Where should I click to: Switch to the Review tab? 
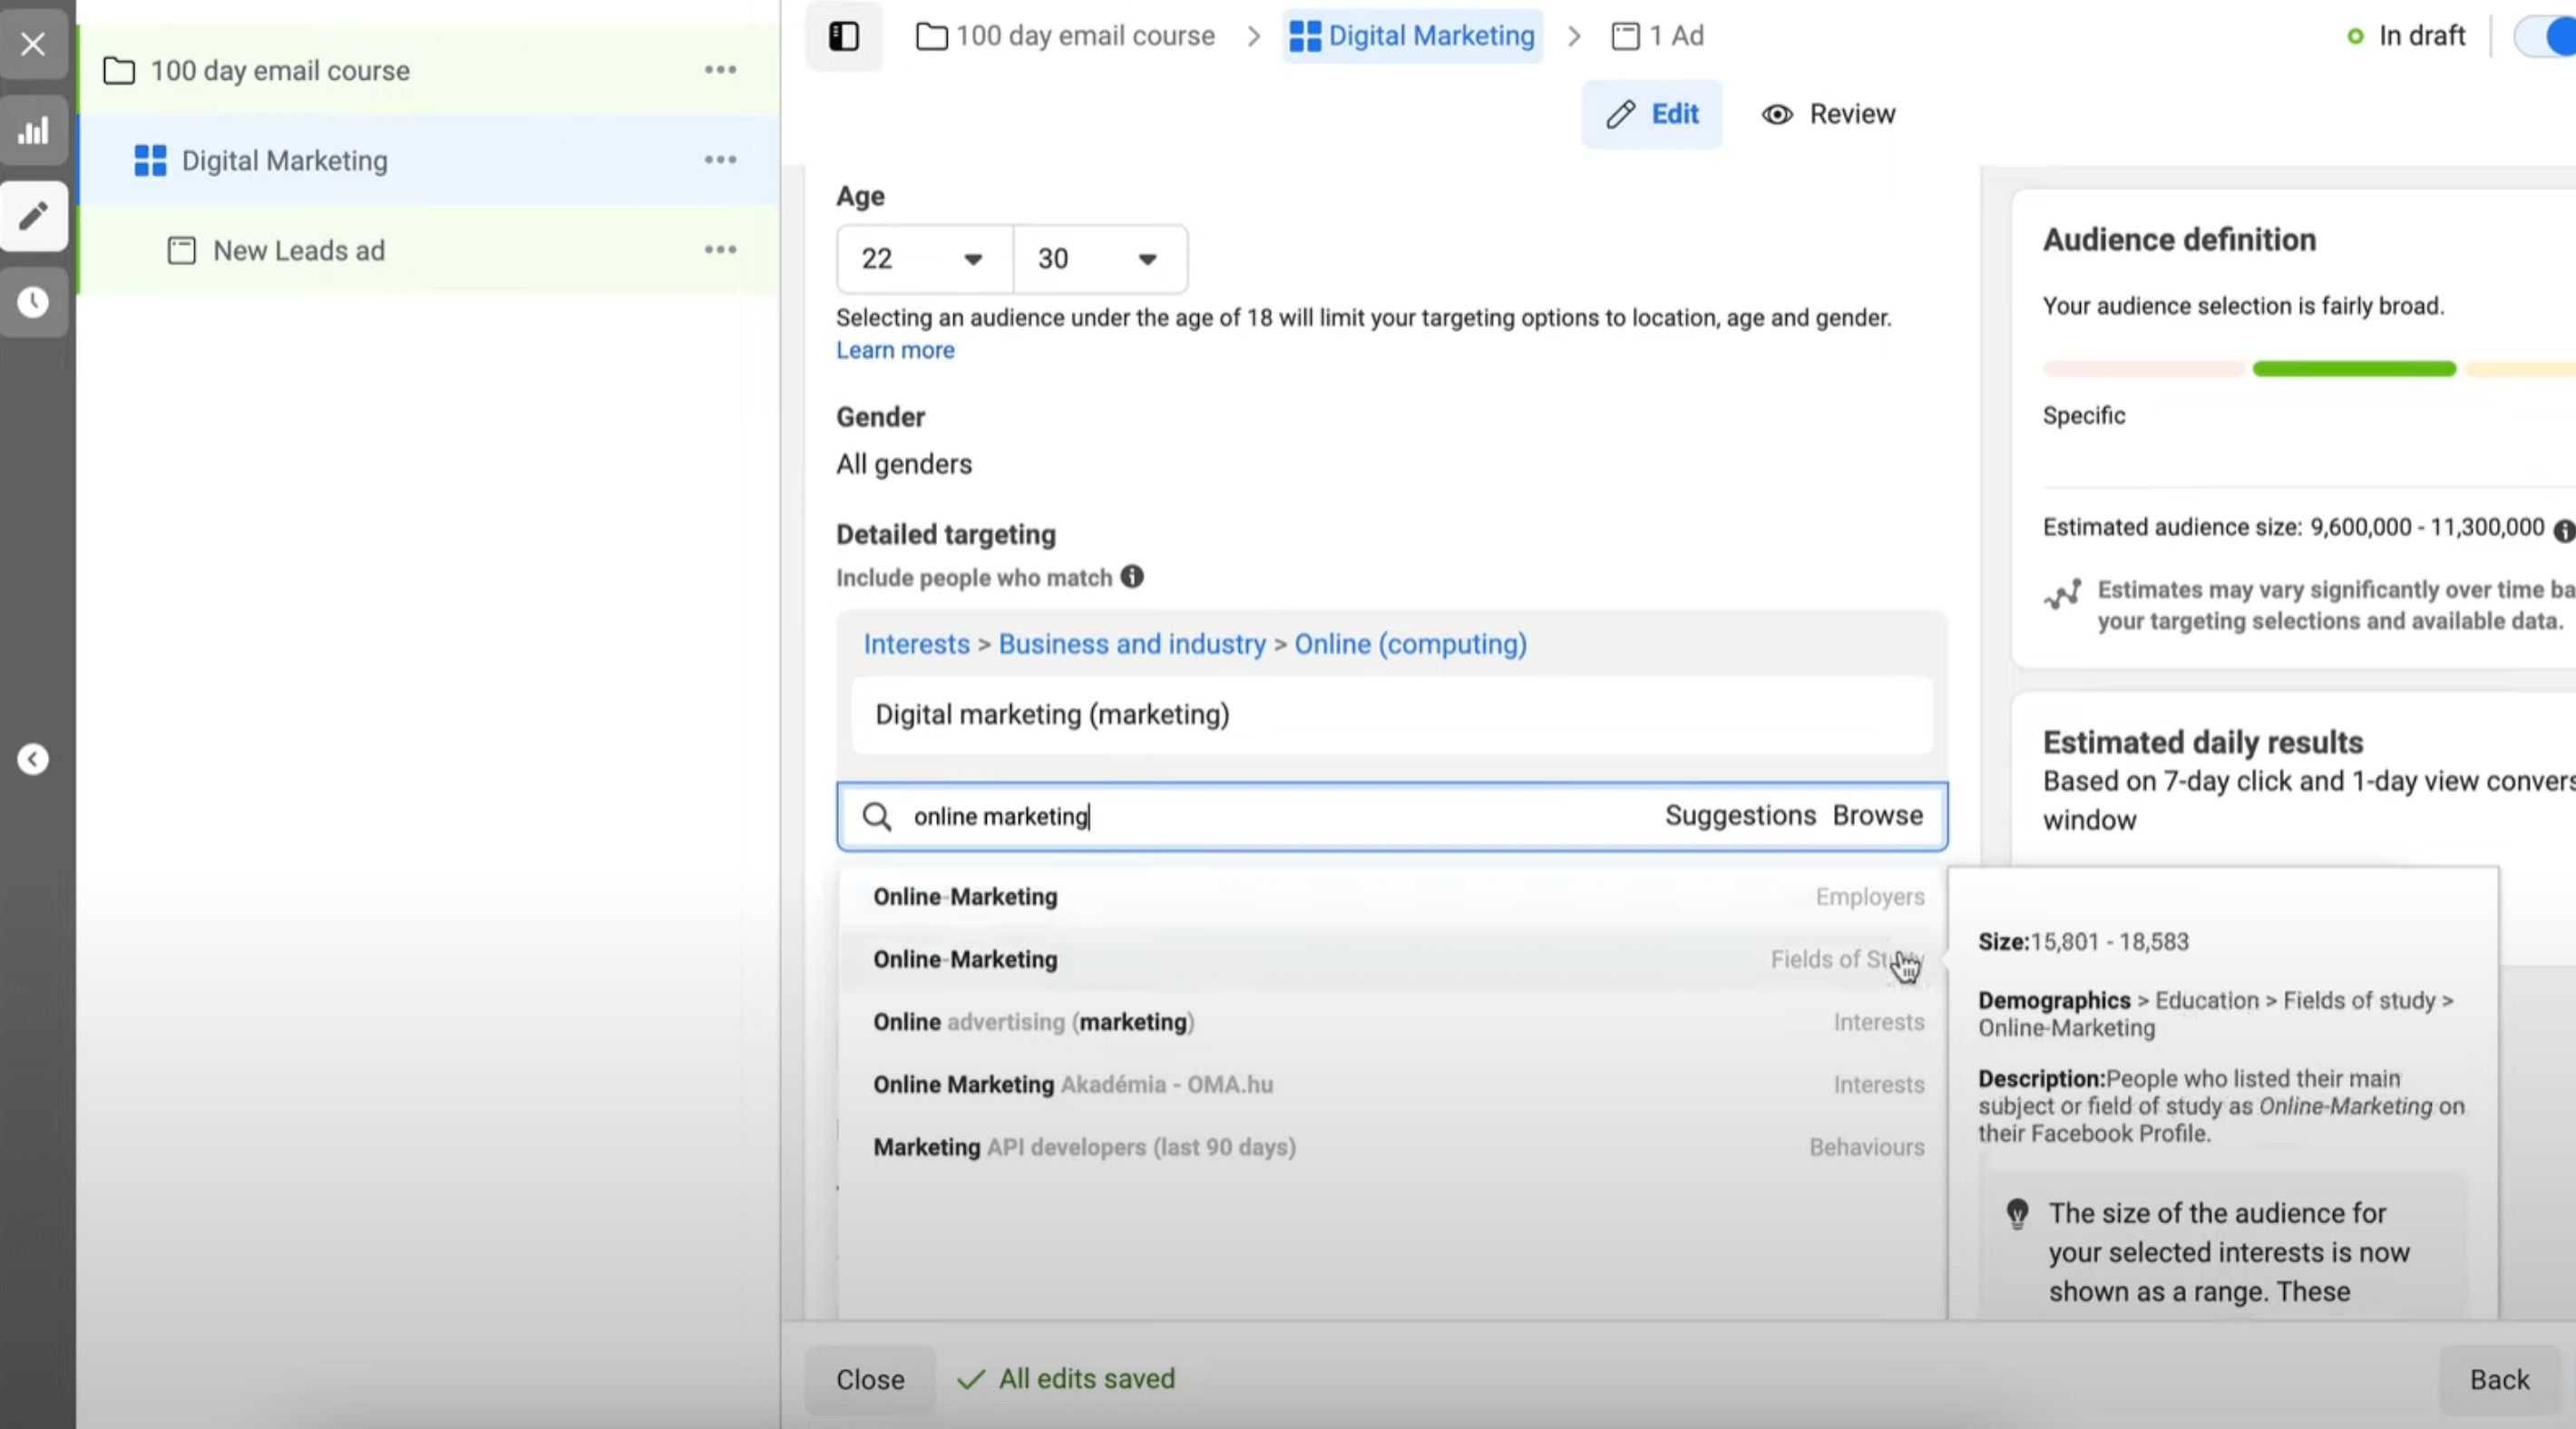[1828, 114]
